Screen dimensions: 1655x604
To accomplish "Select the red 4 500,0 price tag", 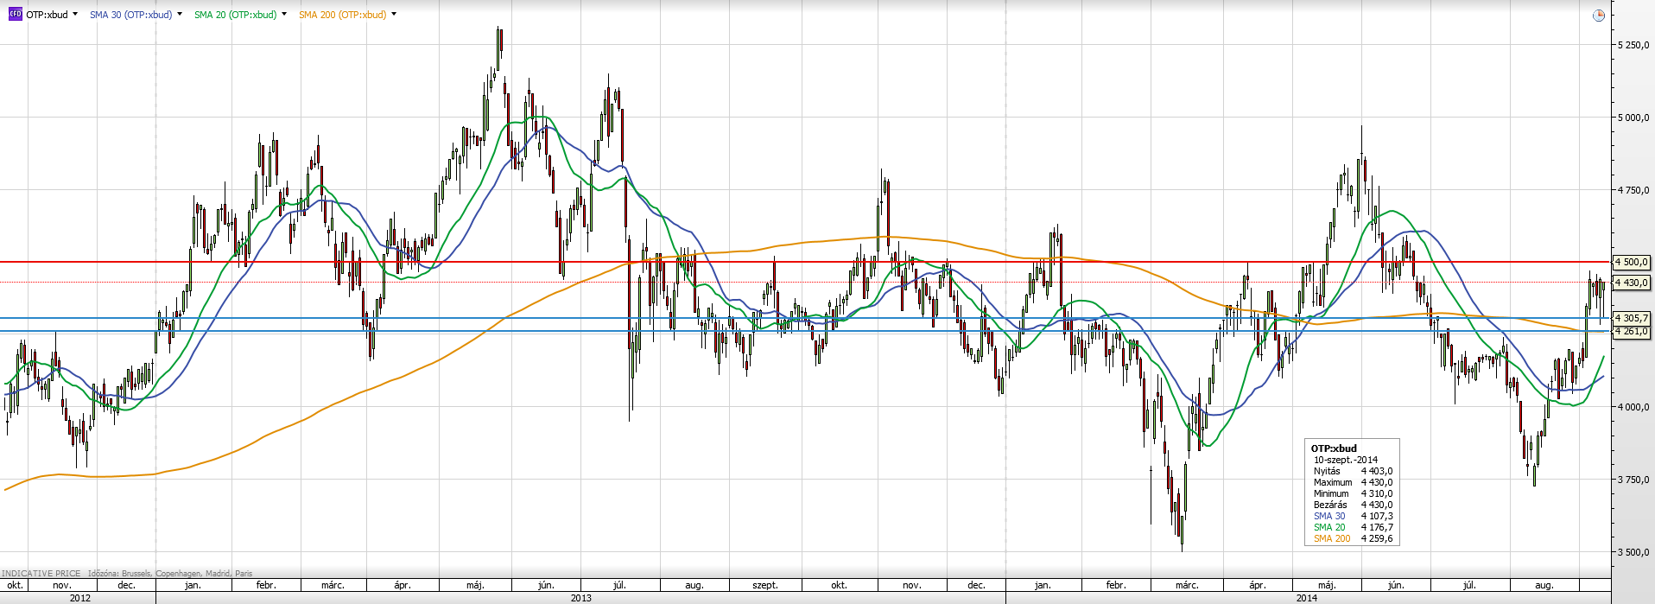I will pyautogui.click(x=1632, y=262).
